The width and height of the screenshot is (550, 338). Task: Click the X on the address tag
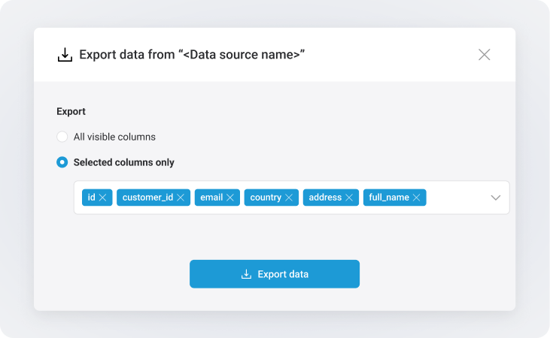(349, 198)
